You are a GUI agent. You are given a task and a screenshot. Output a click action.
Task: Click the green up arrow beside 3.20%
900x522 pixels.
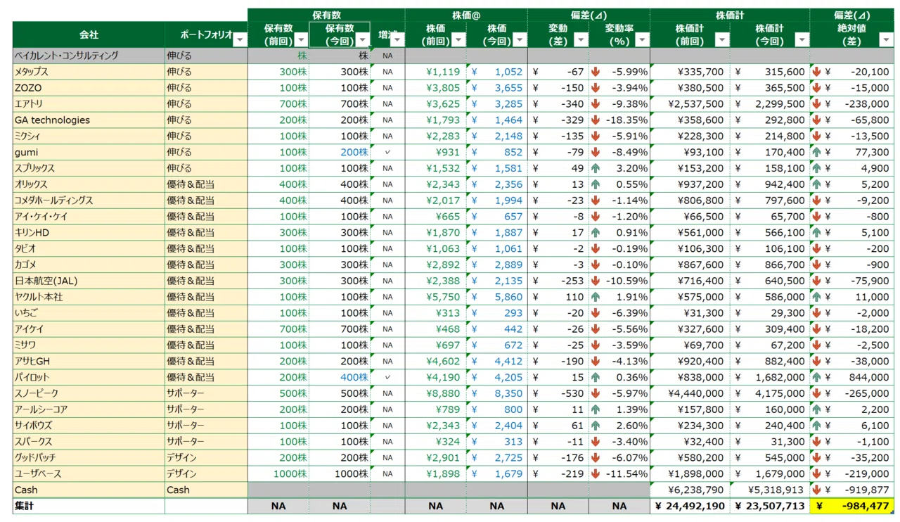point(596,168)
